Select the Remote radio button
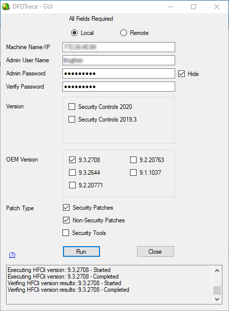The width and height of the screenshot is (229, 311). [x=123, y=33]
